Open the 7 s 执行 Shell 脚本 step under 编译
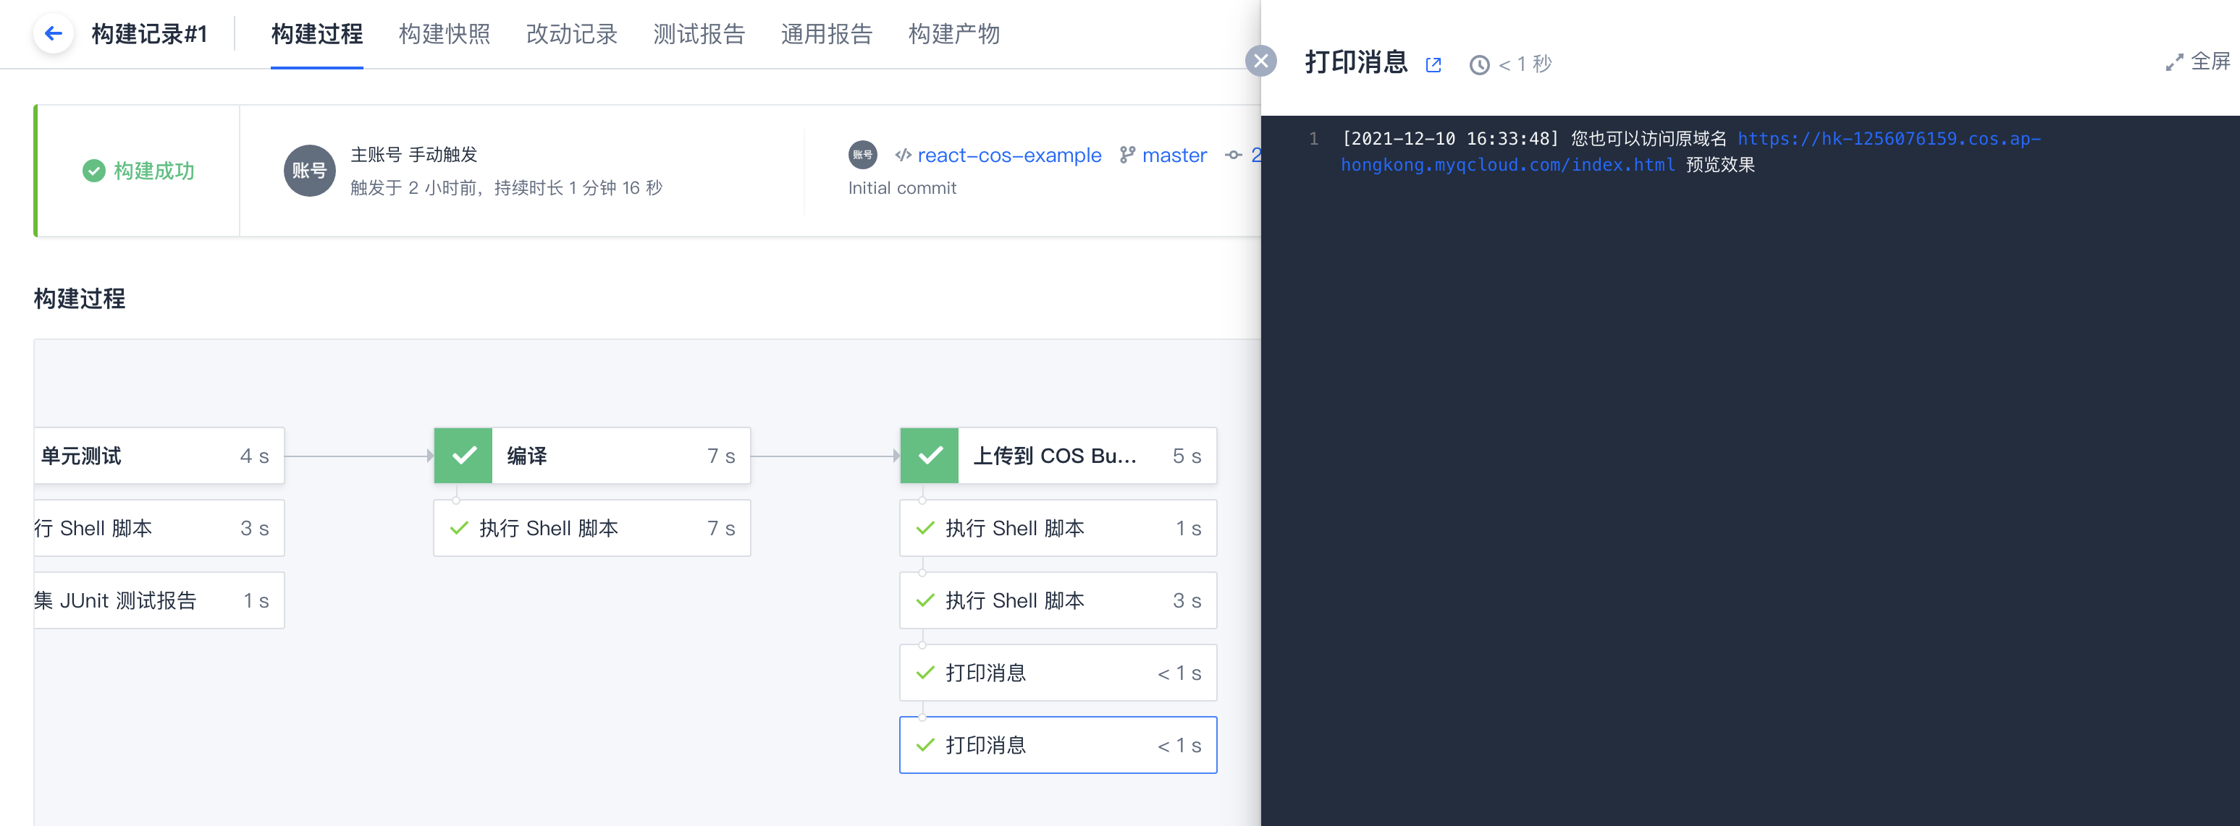 [592, 527]
